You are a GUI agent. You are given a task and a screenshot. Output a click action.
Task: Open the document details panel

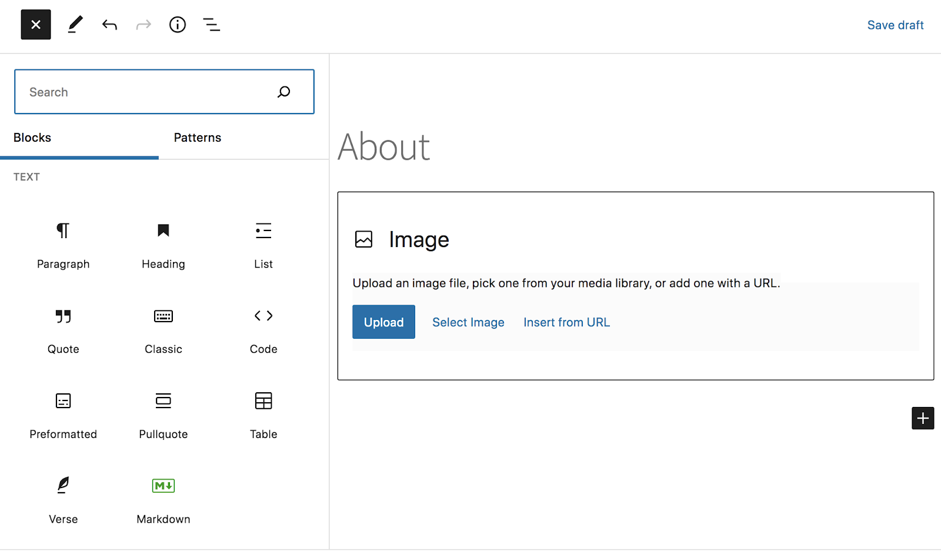tap(177, 25)
